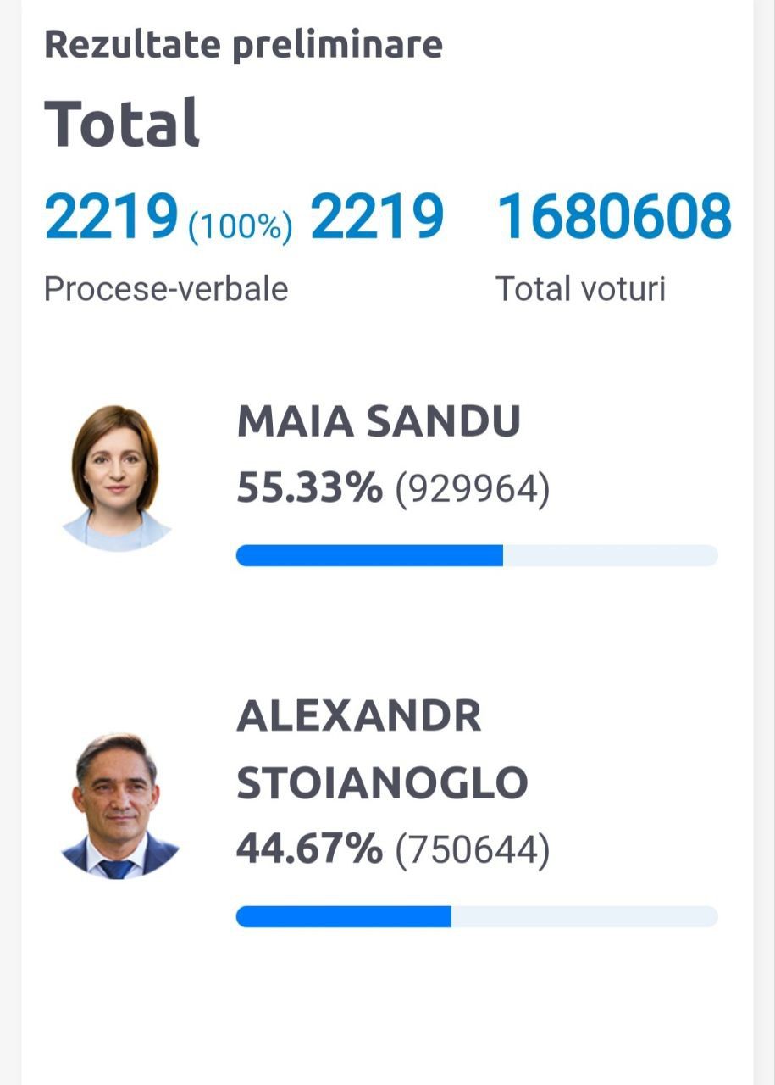775x1085 pixels.
Task: Click the Total voturi label
Action: click(x=581, y=289)
